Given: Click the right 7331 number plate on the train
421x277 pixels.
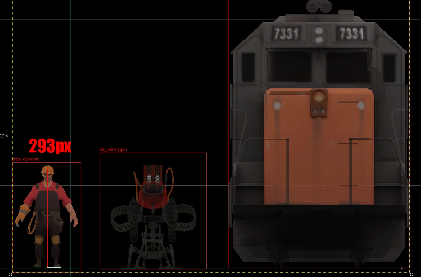Looking at the screenshot, I should coord(351,34).
